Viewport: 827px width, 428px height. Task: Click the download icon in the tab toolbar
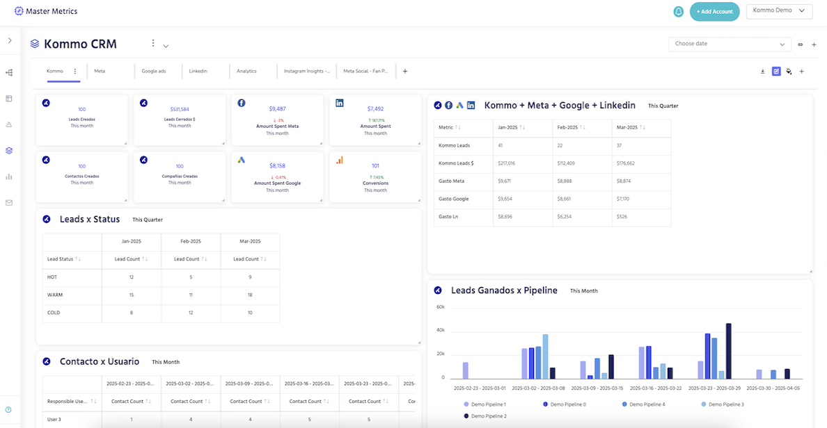762,72
